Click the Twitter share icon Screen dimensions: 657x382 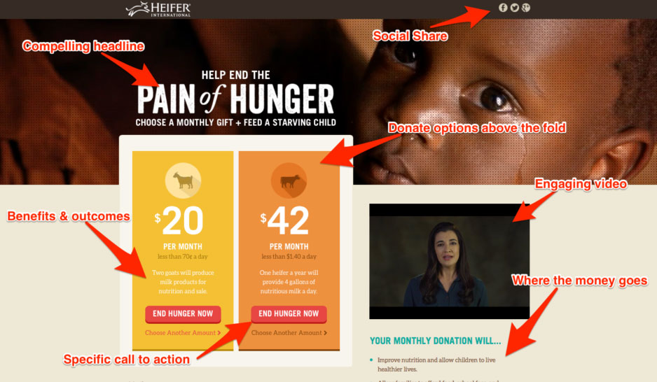pos(515,8)
